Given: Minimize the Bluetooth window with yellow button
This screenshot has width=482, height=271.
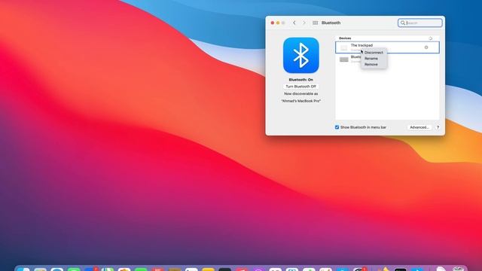Looking at the screenshot, I should pyautogui.click(x=278, y=23).
